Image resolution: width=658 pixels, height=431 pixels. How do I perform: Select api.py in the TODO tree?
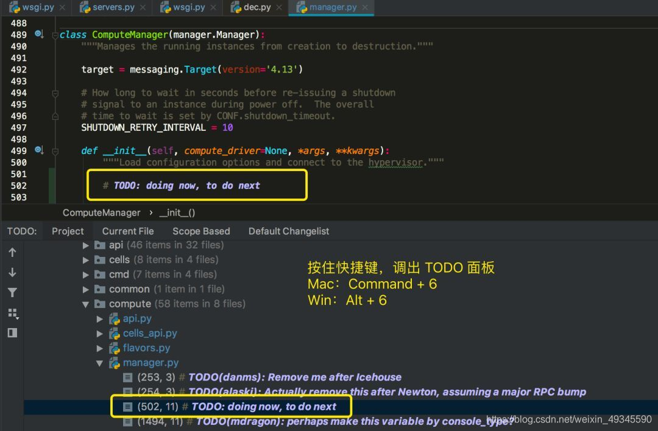click(137, 318)
